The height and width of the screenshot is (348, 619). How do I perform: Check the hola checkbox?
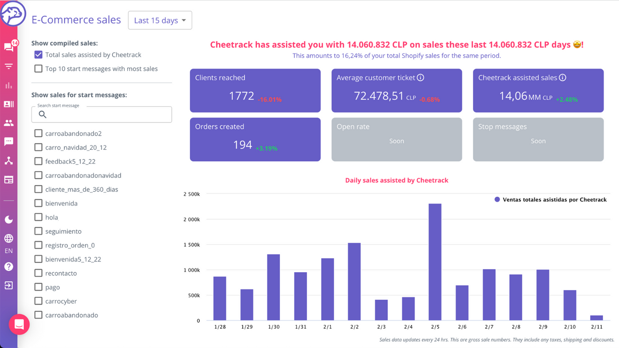tap(38, 217)
